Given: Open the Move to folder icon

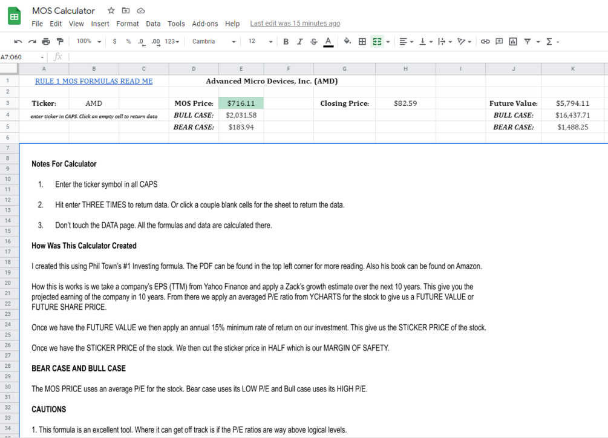Looking at the screenshot, I should click(x=126, y=10).
